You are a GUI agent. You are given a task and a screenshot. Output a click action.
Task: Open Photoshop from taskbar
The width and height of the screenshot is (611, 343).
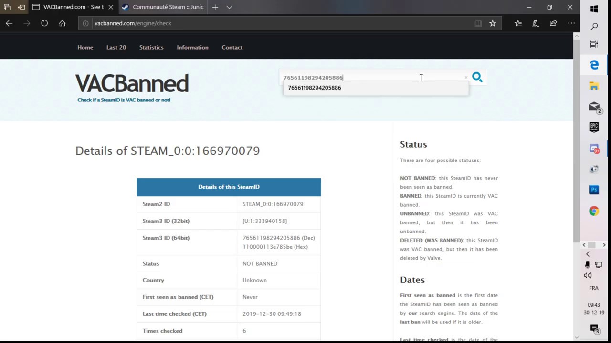[594, 190]
